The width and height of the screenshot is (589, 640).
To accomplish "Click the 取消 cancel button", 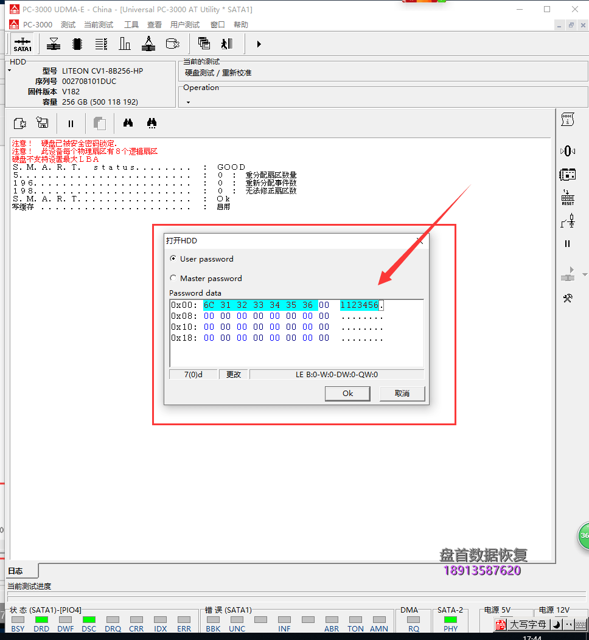I will tap(402, 394).
